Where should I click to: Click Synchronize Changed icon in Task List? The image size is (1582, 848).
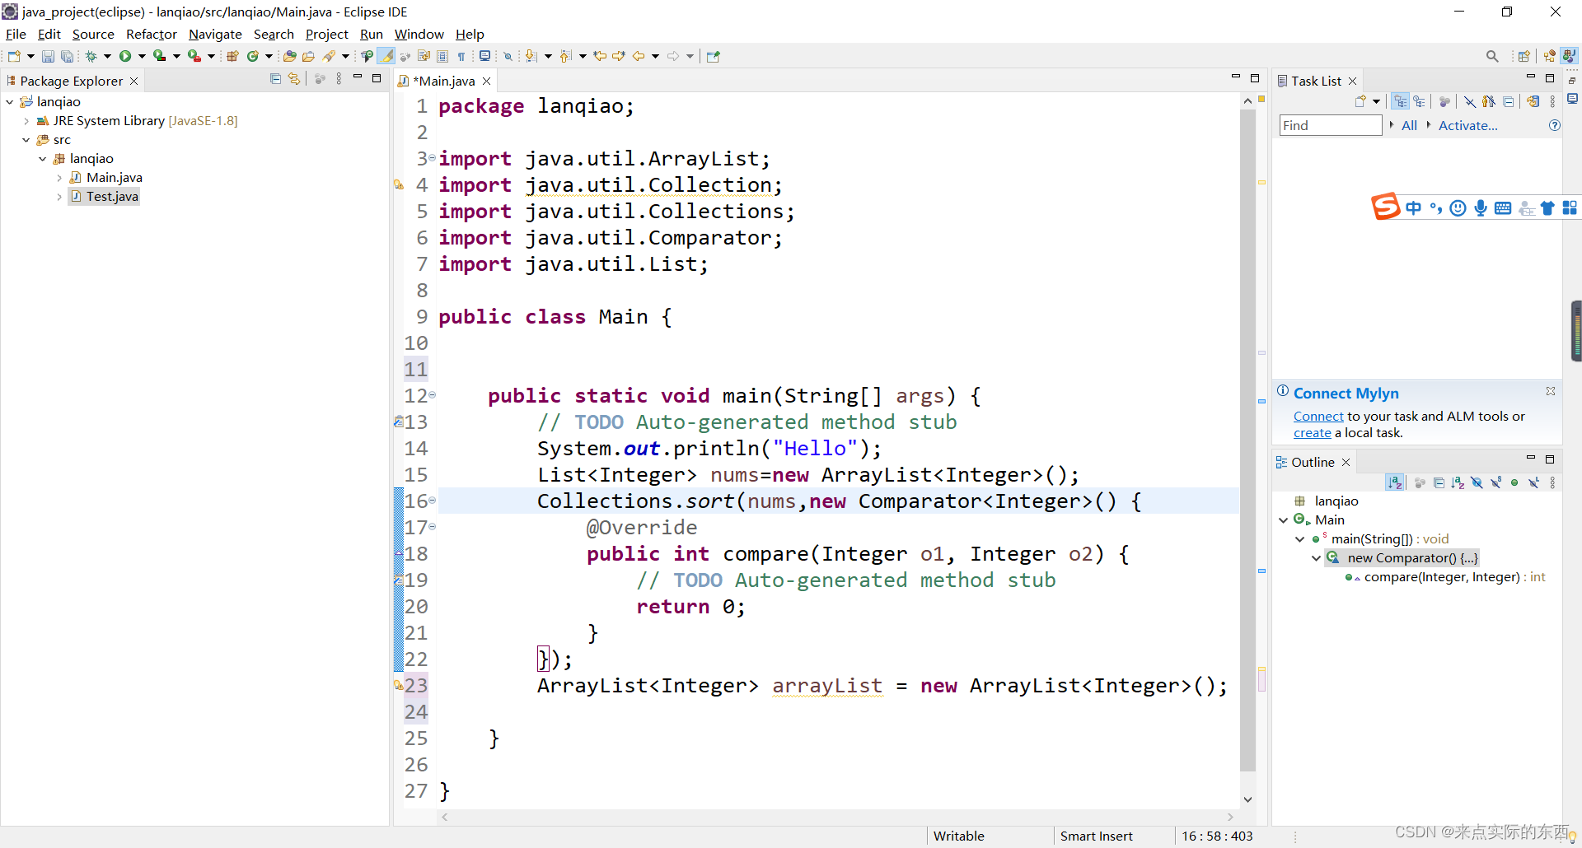coord(1533,101)
